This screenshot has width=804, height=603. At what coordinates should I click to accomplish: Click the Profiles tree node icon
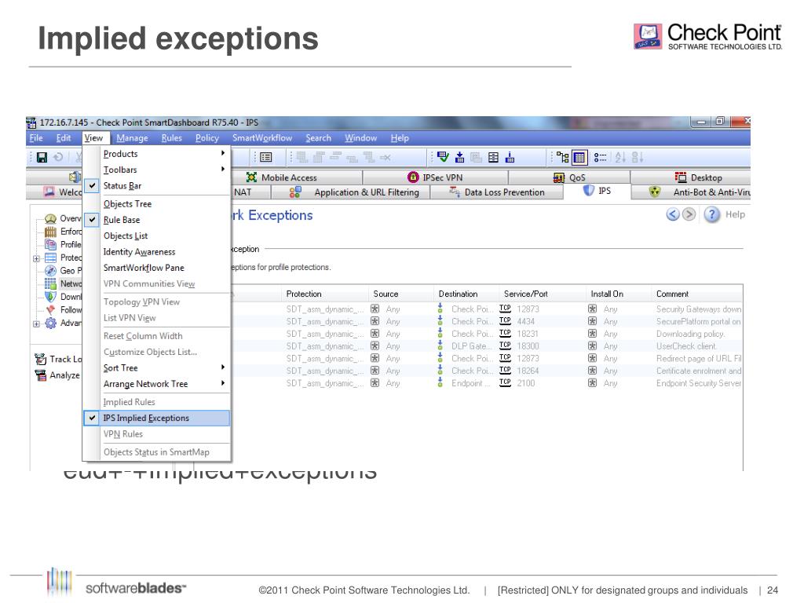50,244
